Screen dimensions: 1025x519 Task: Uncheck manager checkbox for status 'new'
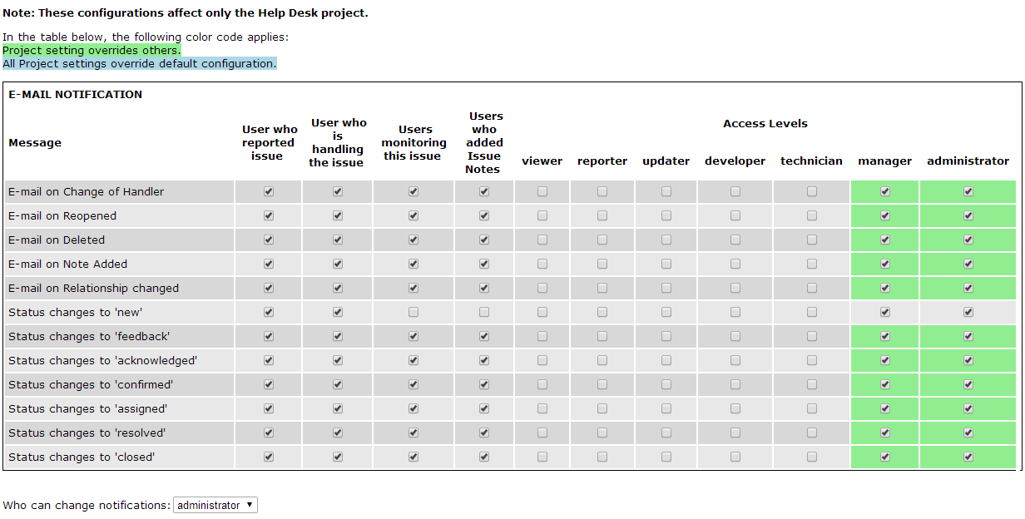[885, 312]
